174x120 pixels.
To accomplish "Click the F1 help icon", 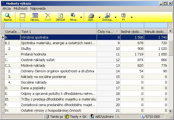I will (124, 16).
